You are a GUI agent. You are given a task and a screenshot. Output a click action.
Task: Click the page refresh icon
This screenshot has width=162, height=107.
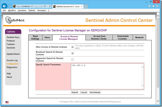click(50, 6)
